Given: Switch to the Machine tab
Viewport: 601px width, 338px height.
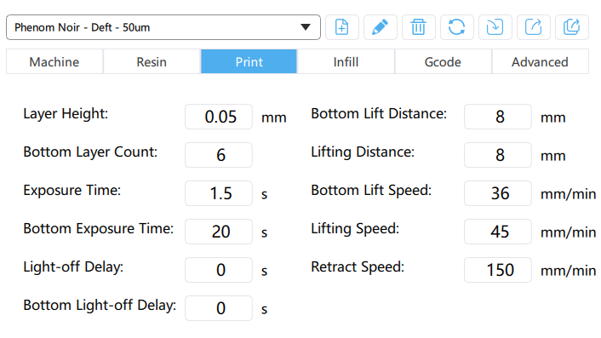Looking at the screenshot, I should coord(54,61).
